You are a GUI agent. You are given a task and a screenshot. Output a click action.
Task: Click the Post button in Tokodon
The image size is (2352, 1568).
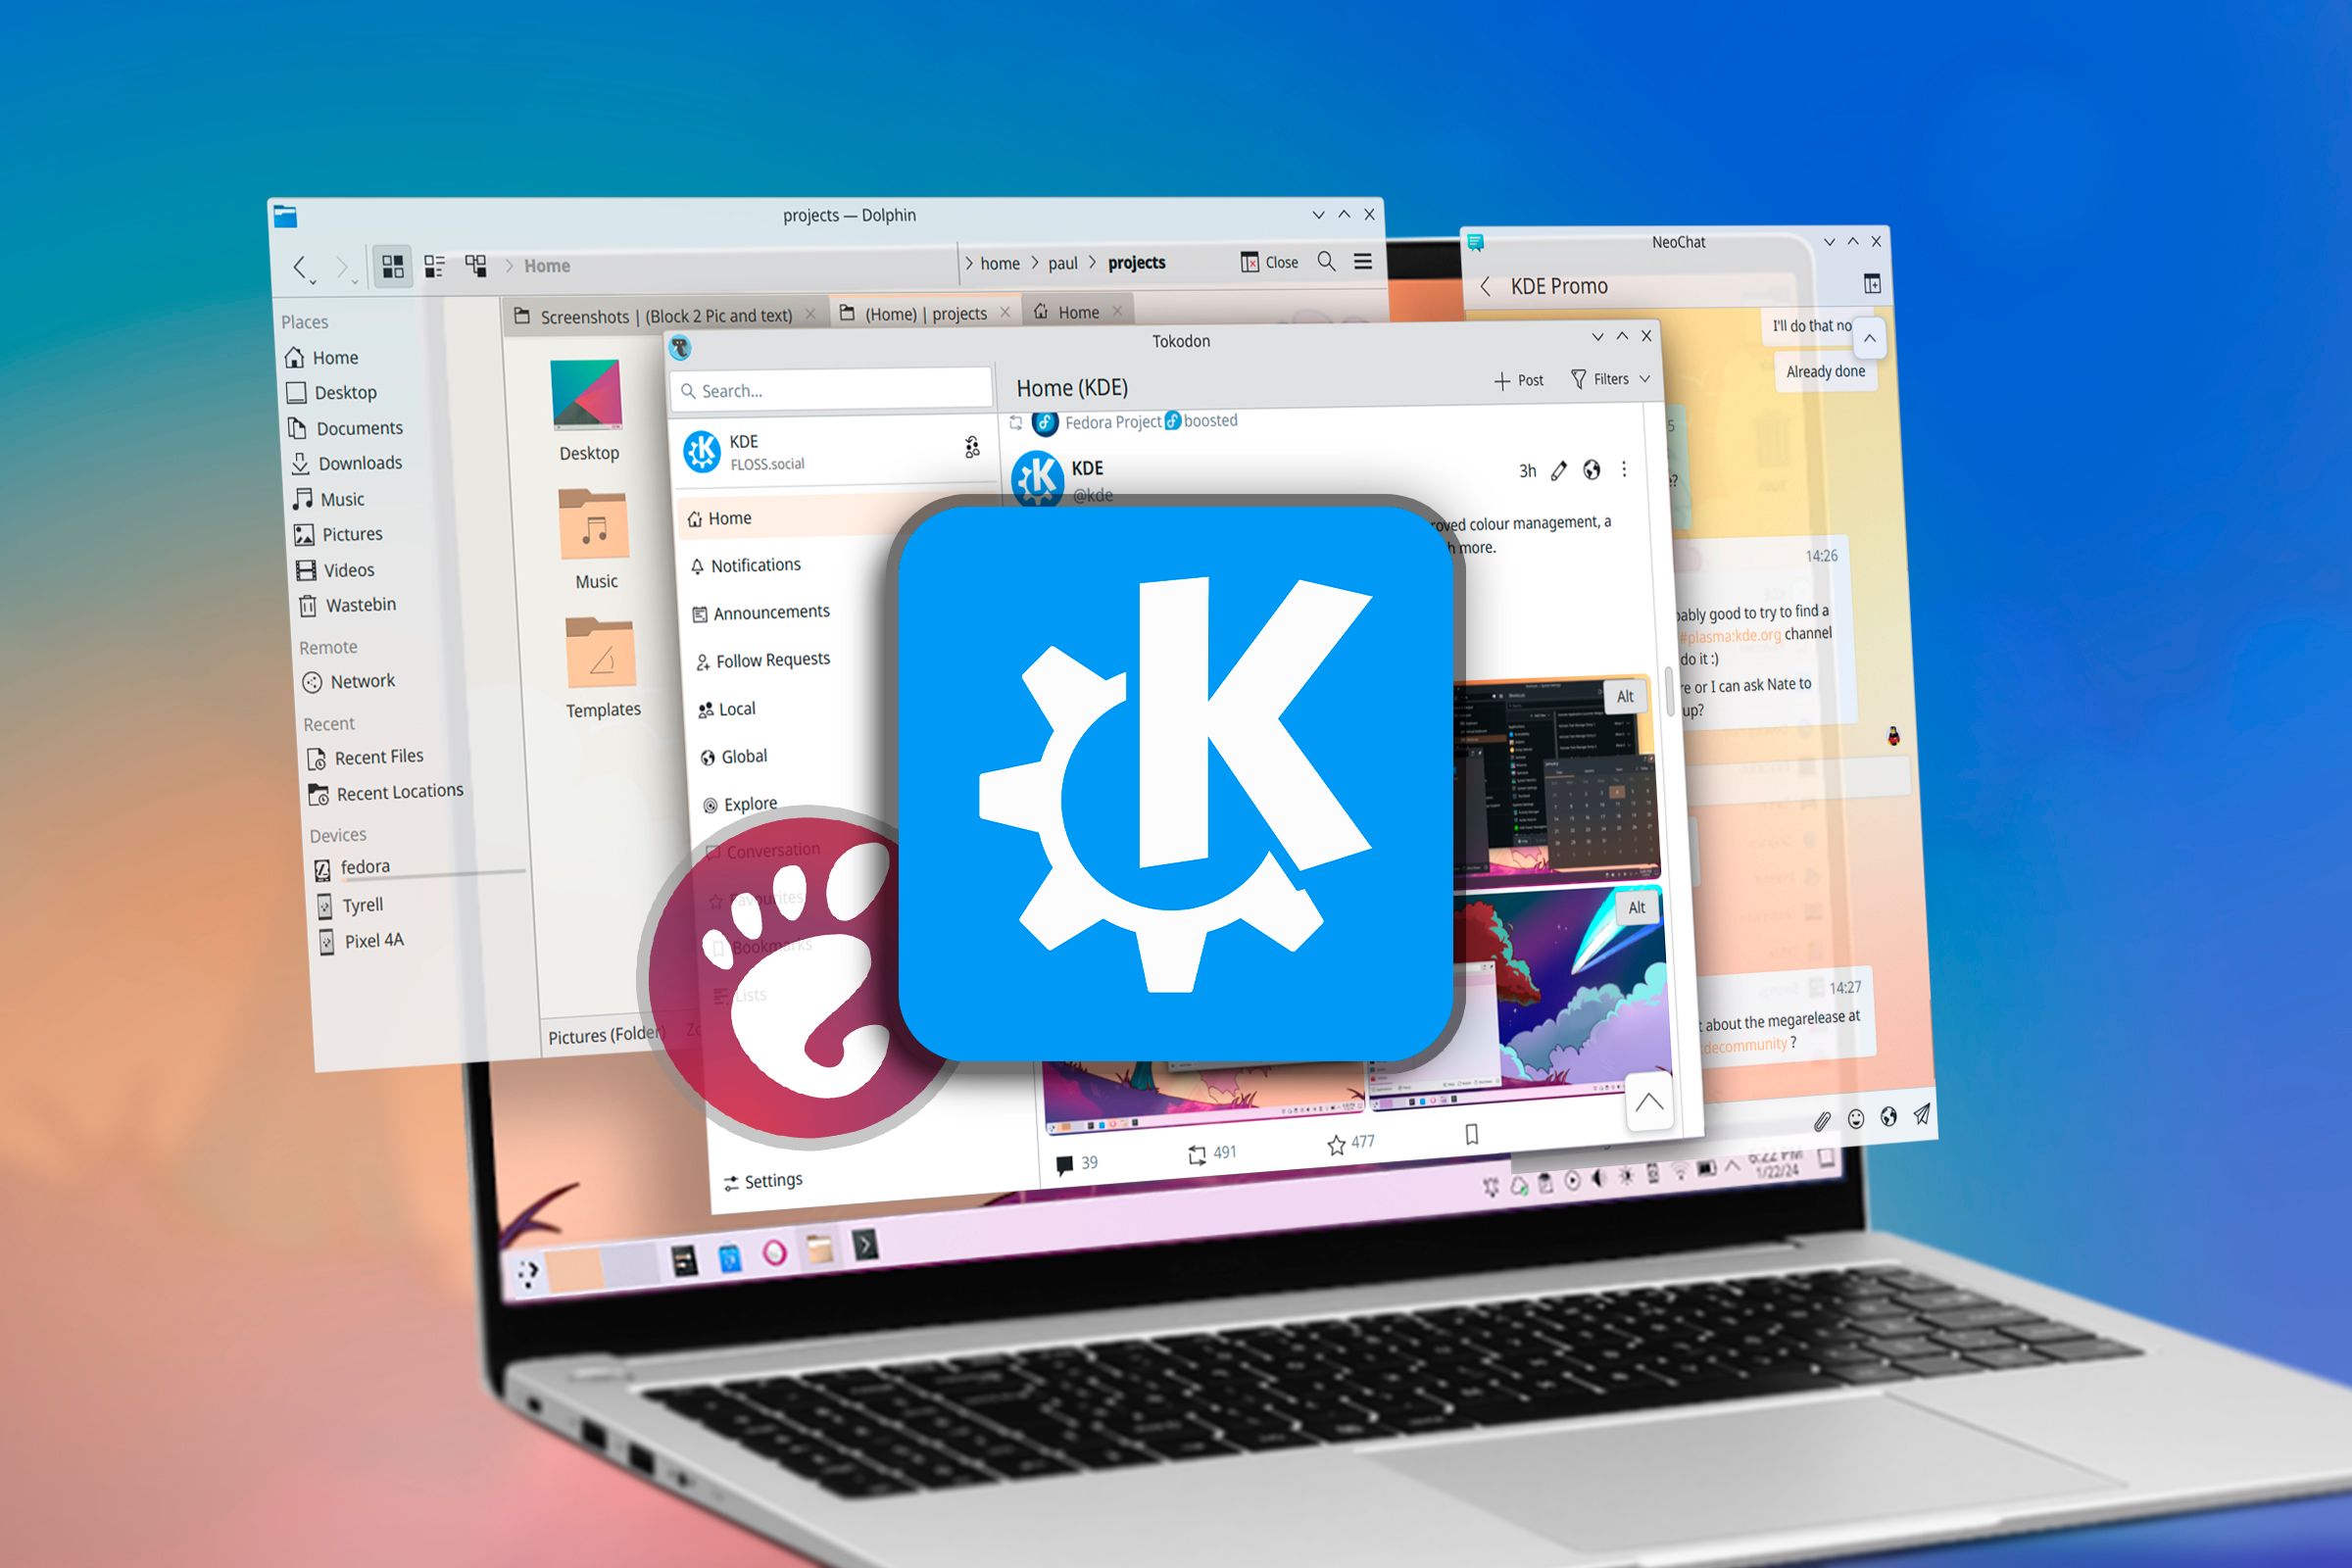[x=1521, y=381]
